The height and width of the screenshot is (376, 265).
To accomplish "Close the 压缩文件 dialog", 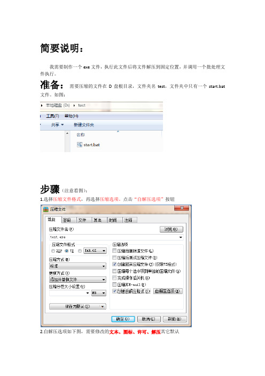I will [182, 208].
